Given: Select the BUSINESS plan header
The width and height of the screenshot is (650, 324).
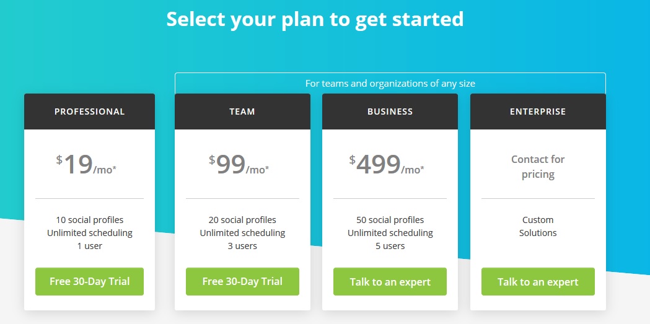Looking at the screenshot, I should (390, 112).
